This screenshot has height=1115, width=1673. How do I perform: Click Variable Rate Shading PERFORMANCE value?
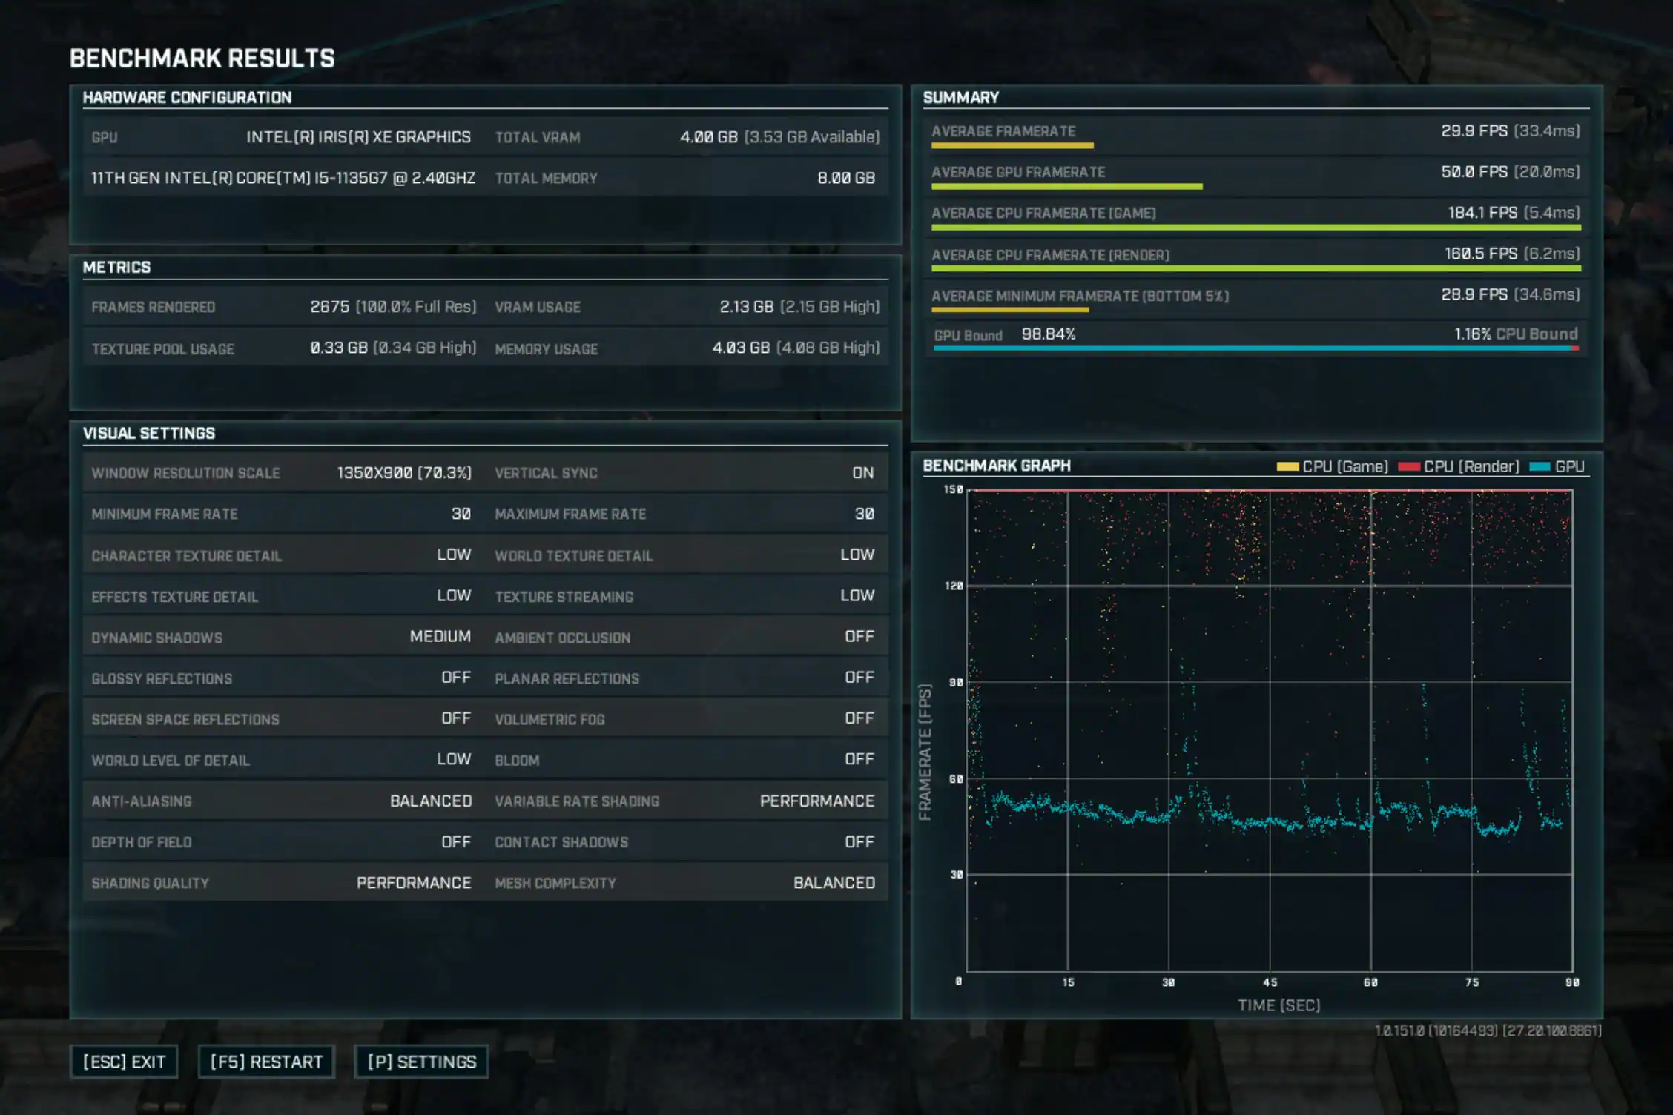click(x=816, y=801)
